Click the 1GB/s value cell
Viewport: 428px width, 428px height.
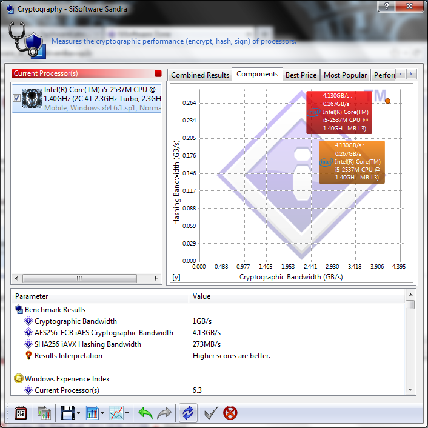pos(202,321)
